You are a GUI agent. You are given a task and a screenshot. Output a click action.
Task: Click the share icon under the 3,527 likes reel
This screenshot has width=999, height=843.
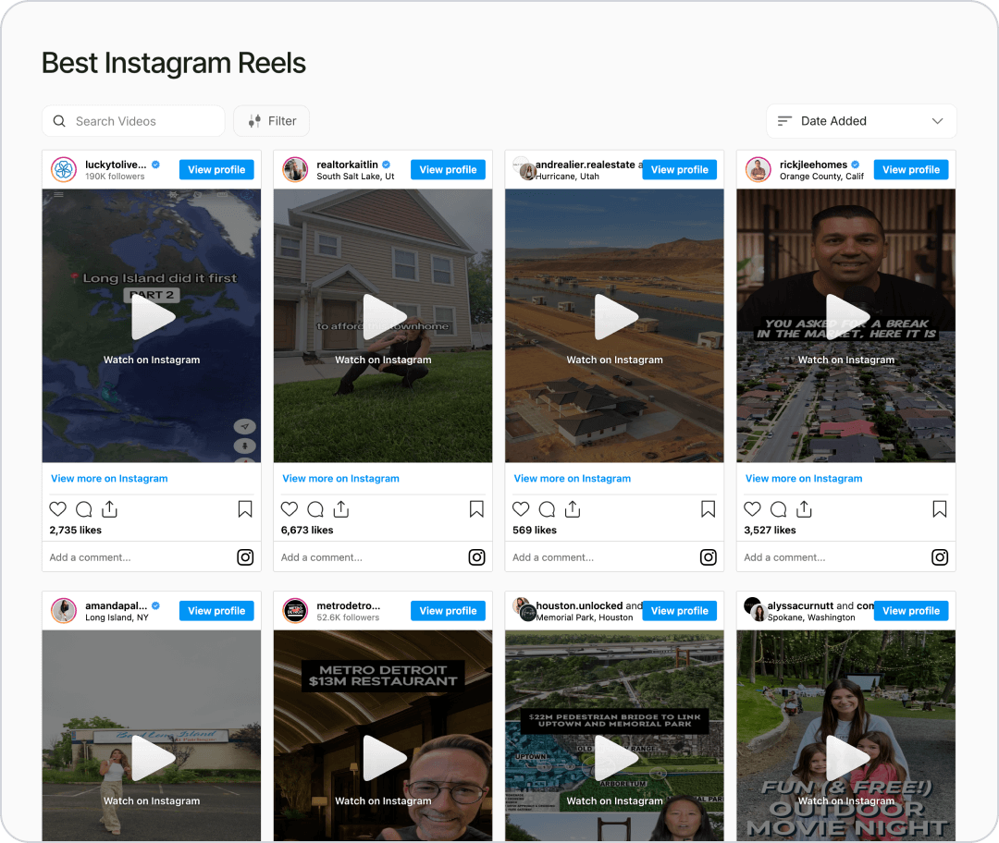[804, 508]
